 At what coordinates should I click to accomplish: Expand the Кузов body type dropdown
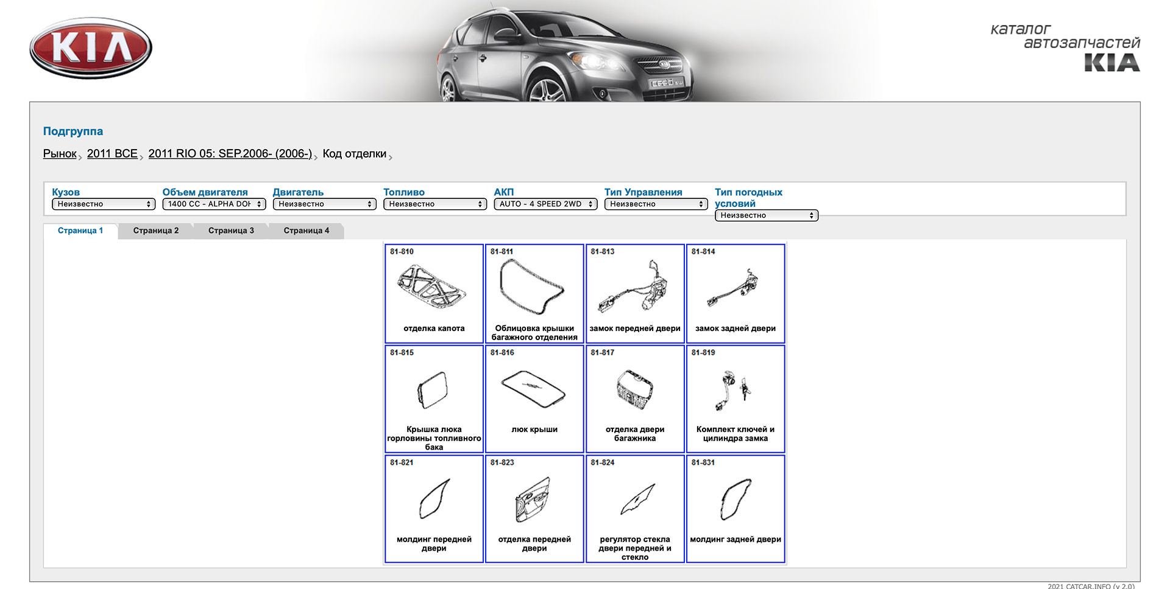(x=104, y=204)
